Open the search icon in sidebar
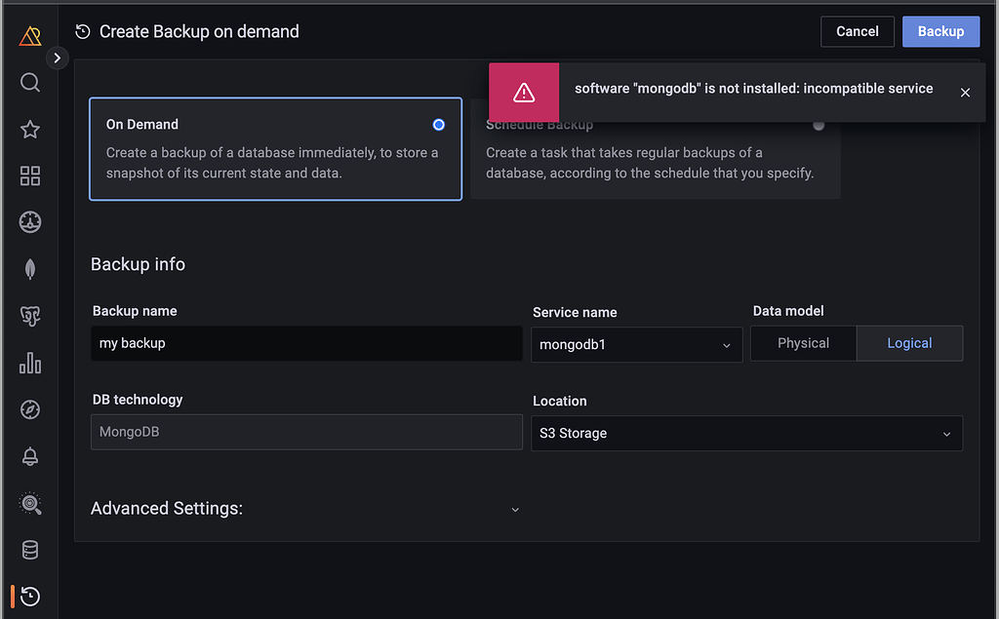 [x=30, y=83]
